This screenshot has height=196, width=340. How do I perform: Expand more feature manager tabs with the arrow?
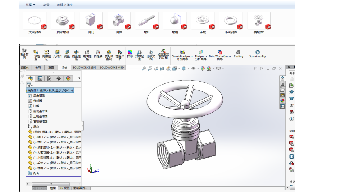[x=79, y=78]
